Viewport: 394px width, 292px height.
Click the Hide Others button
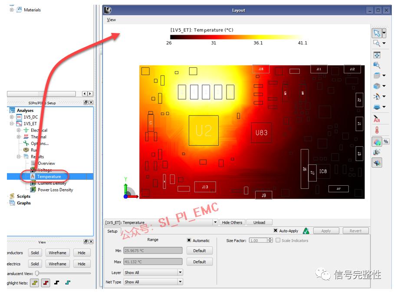click(x=232, y=223)
